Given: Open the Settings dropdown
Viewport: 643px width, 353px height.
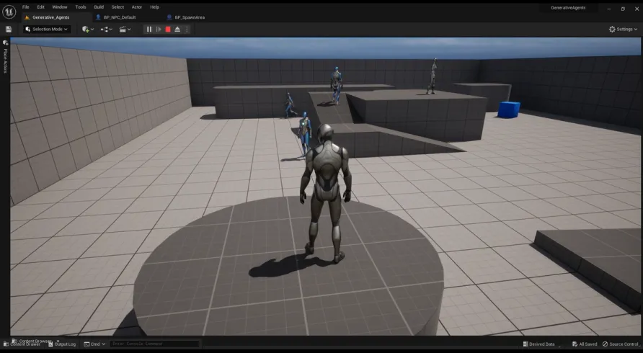Looking at the screenshot, I should tap(623, 30).
